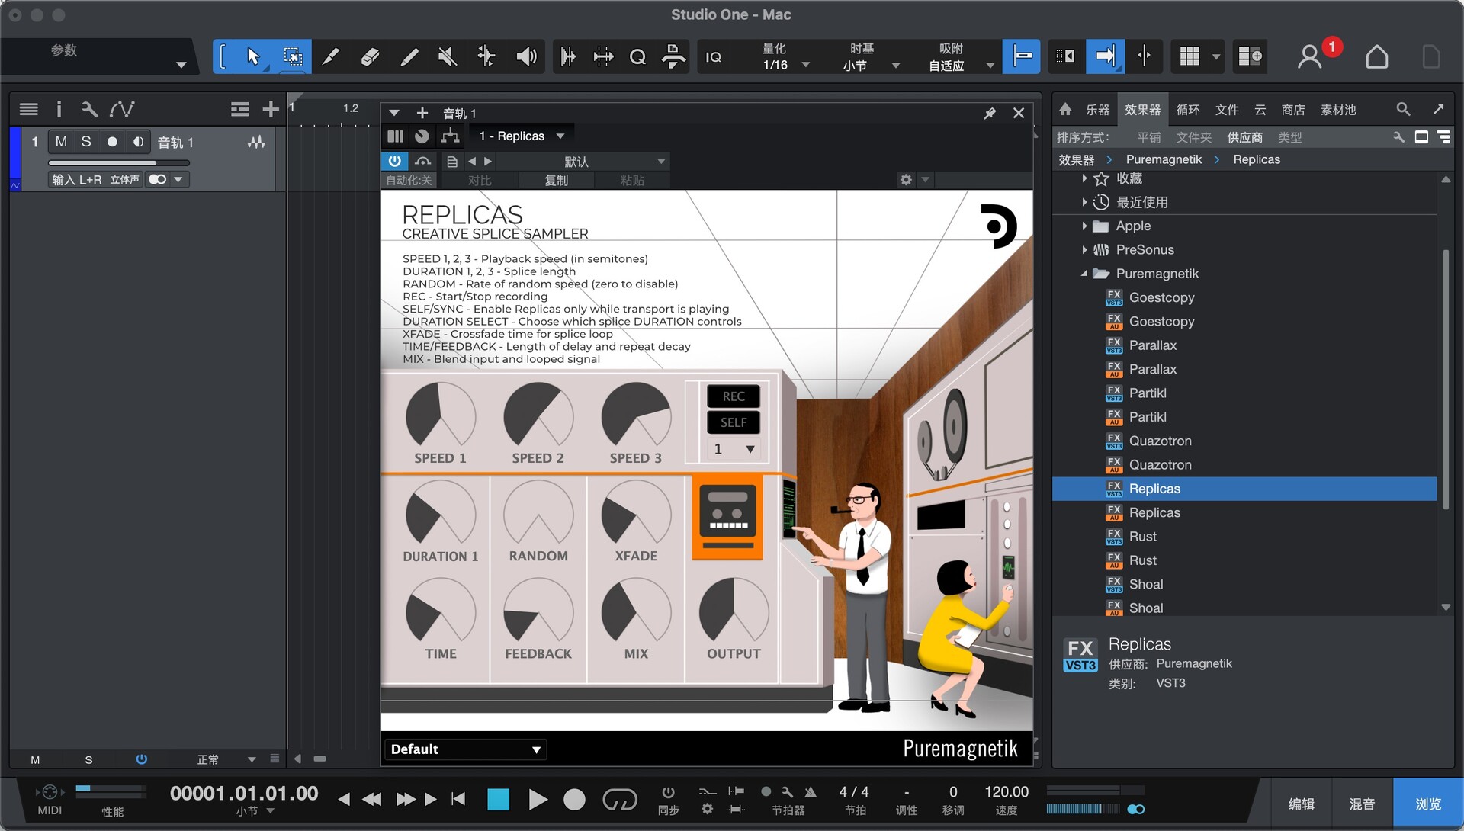Click browser home icon
Screen dimensions: 1464x831
[x=1065, y=110]
